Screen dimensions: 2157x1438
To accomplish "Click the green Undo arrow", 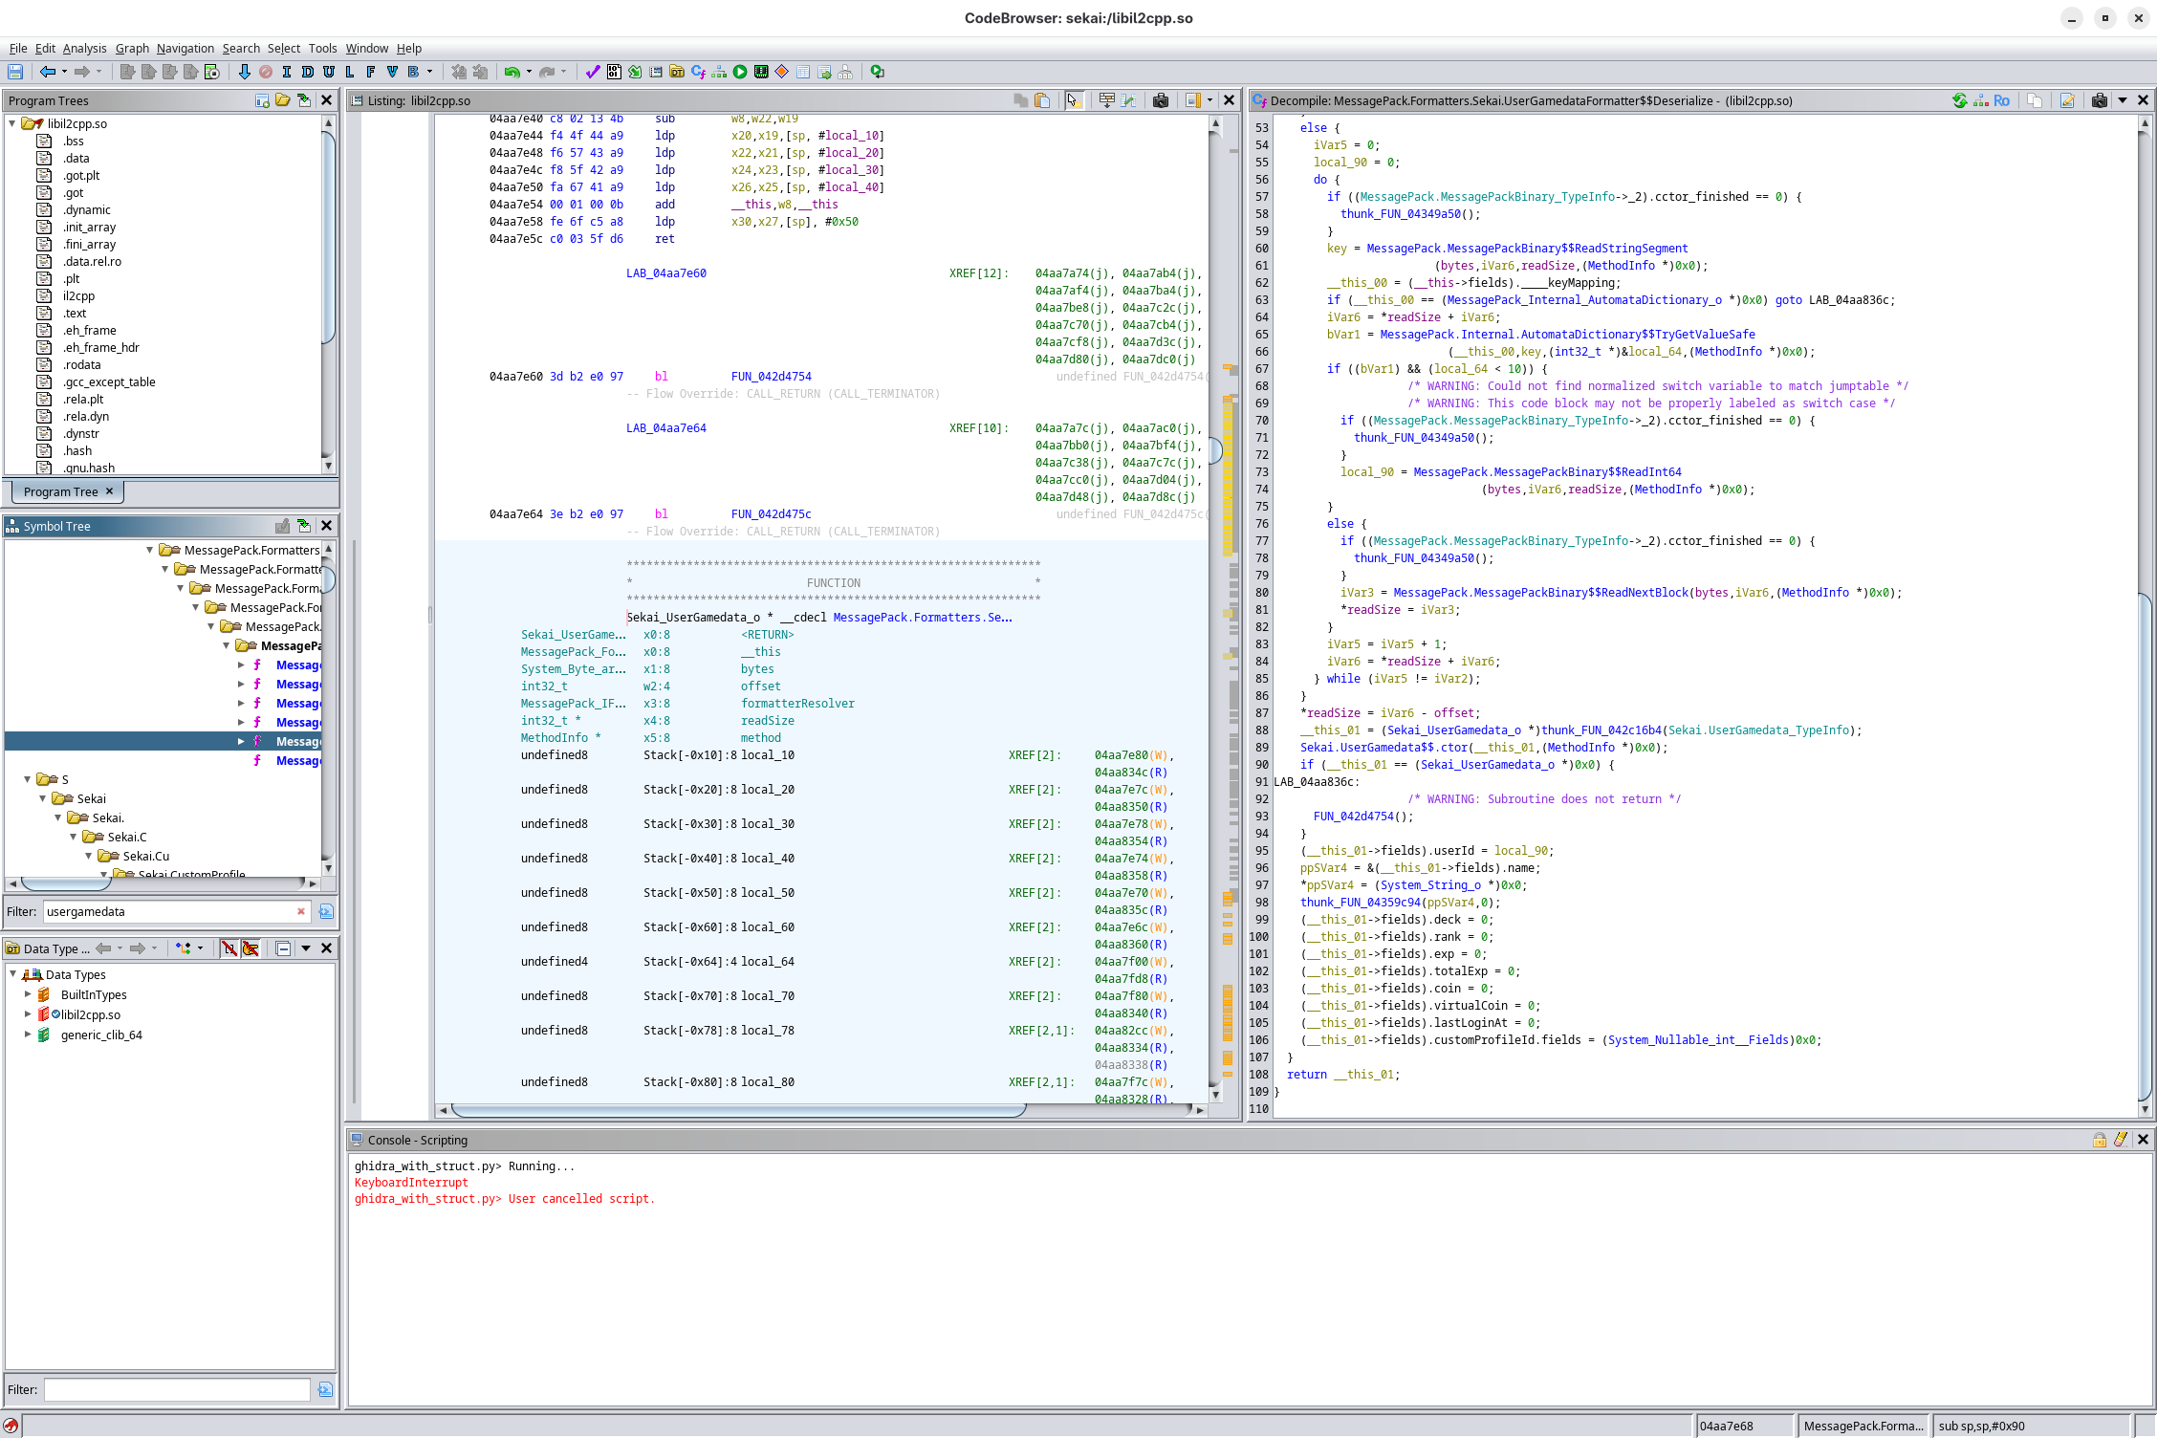I will (x=512, y=72).
